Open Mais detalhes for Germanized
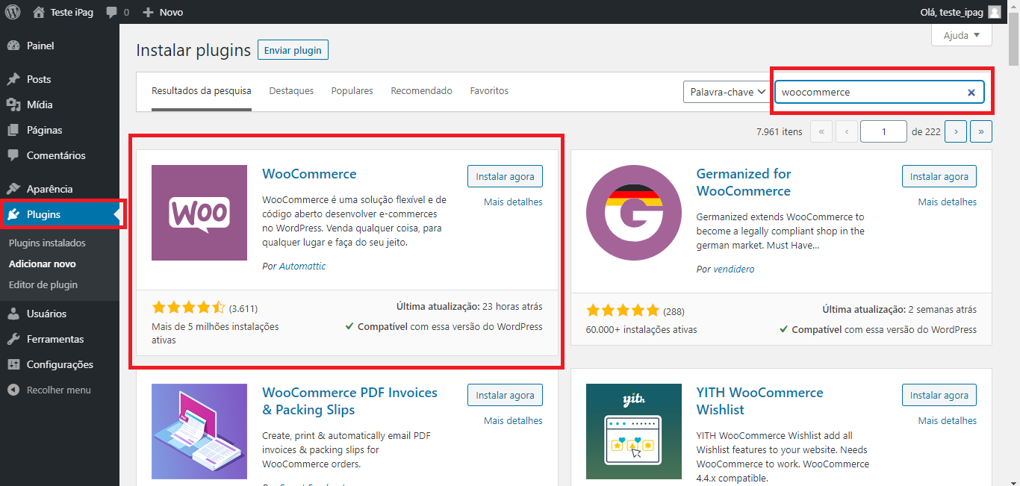This screenshot has height=486, width=1020. tap(947, 202)
